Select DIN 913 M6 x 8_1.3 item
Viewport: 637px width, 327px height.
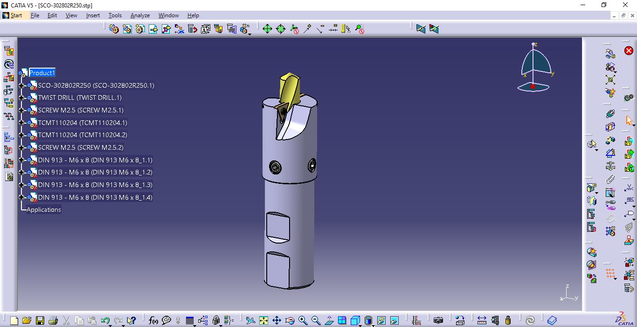point(95,185)
